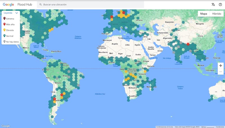The width and height of the screenshot is (225, 128).
Task: Toggle the 500 km map scale
Action: (208, 127)
